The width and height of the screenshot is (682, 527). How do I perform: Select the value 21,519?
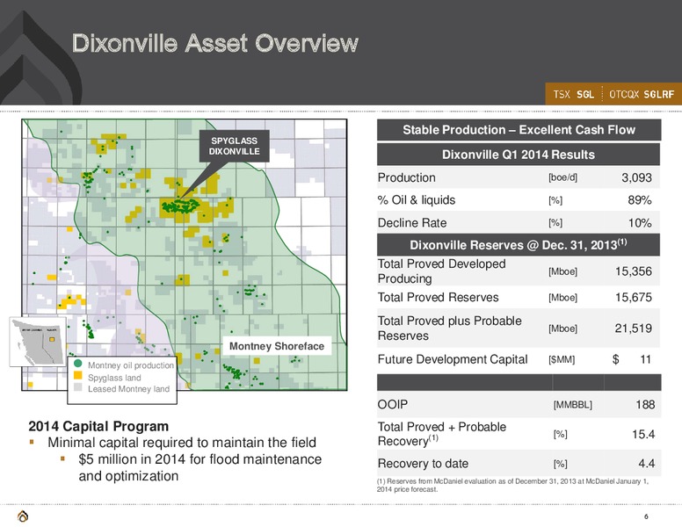pyautogui.click(x=634, y=328)
